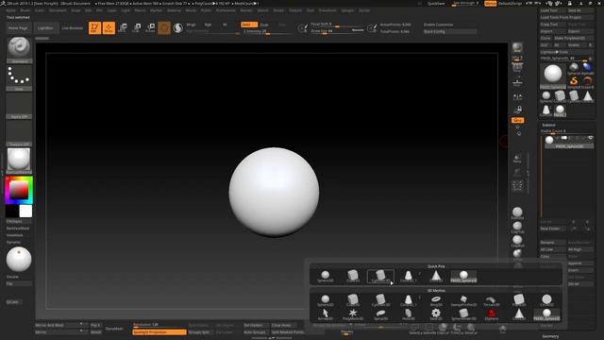Open the Standard brush picker thumbnail
Viewport: 604px width, 340px height.
tap(19, 50)
